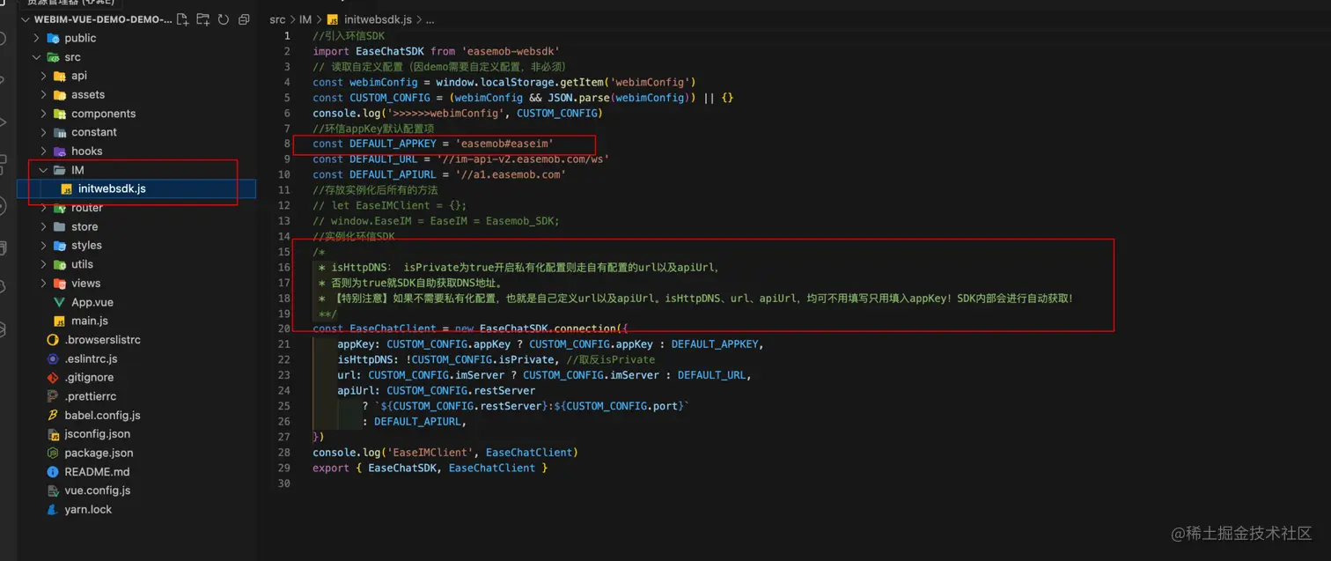Expand the store folder chevron
Image resolution: width=1331 pixels, height=561 pixels.
point(44,226)
